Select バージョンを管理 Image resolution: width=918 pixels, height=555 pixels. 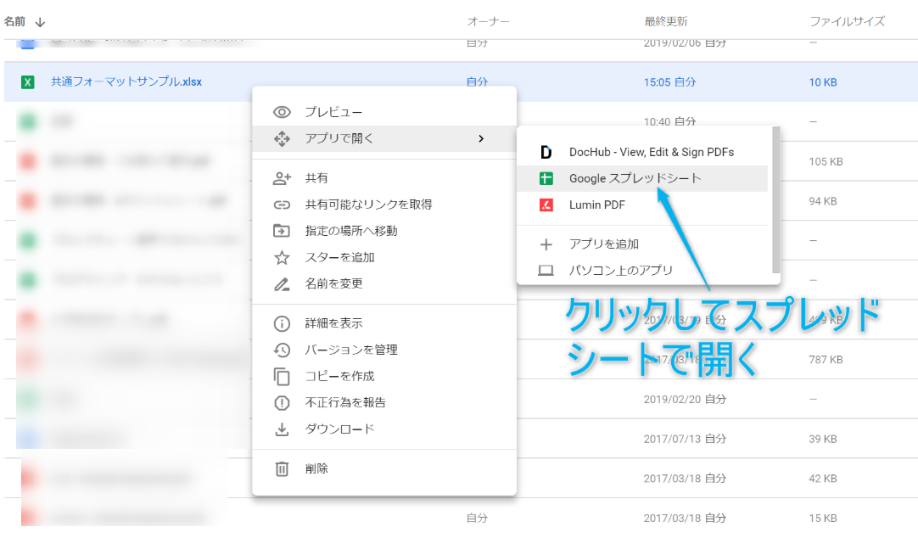384,350
